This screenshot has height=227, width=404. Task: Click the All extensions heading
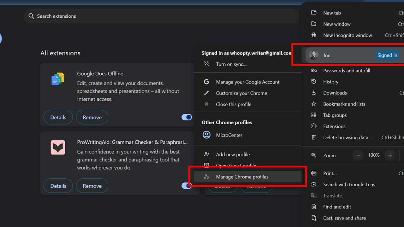(x=60, y=53)
